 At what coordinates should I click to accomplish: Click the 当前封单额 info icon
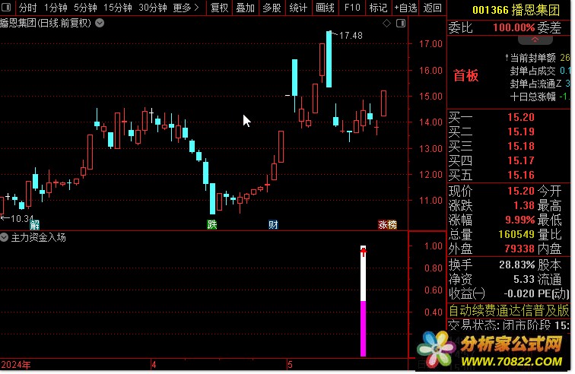click(507, 58)
